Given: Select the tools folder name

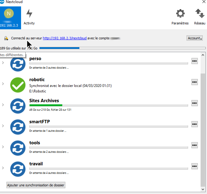Looking at the screenshot, I should pyautogui.click(x=34, y=143).
